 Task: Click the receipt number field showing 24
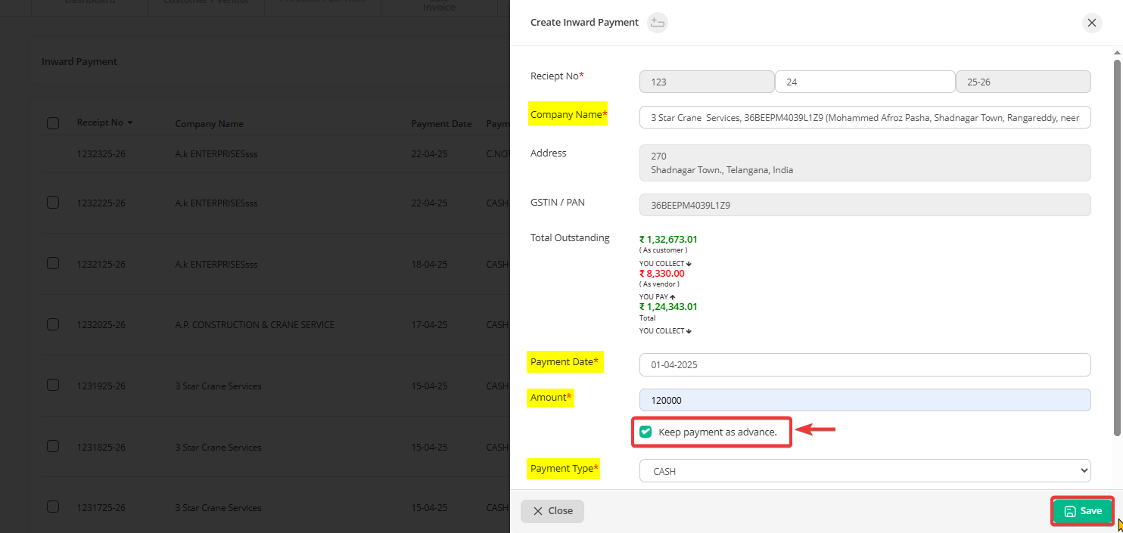pyautogui.click(x=865, y=82)
